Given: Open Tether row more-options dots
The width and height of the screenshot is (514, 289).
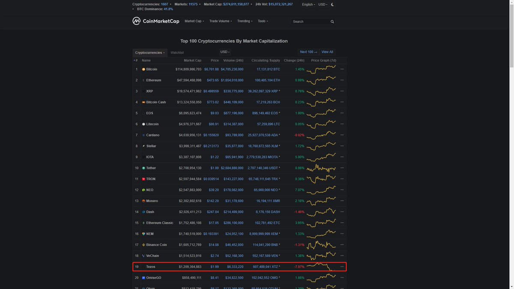Looking at the screenshot, I should tap(342, 168).
